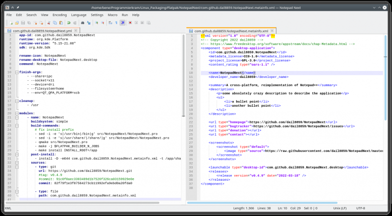This screenshot has width=392, height=216.
Task: Start macro recording with red dot icon
Action: [x=130, y=23]
